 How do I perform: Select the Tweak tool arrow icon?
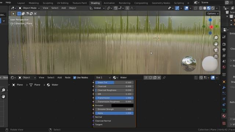pos(13,14)
